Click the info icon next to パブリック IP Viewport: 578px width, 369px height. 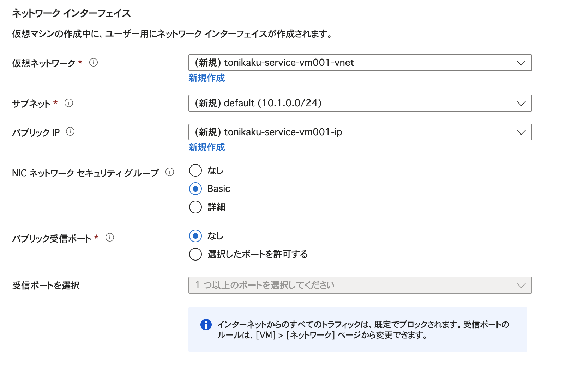pyautogui.click(x=71, y=132)
